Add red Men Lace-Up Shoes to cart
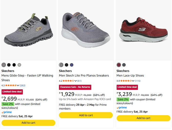The width and height of the screenshot is (172, 130). 143,118
